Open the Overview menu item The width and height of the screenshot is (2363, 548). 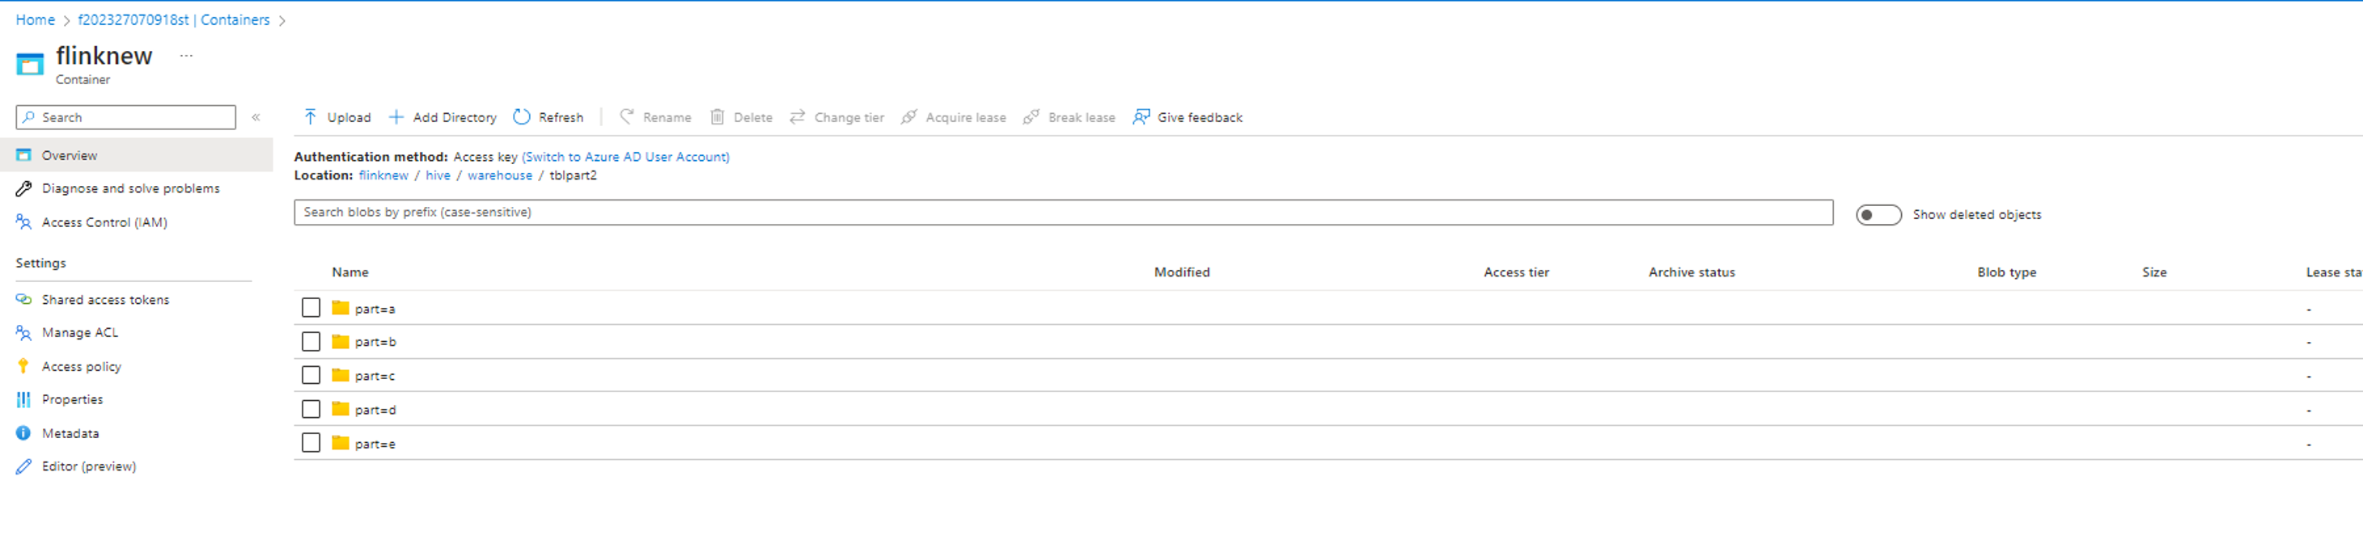coord(137,155)
